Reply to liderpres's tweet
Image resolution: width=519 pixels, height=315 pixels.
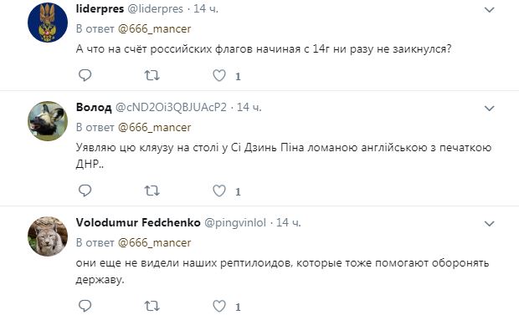tap(85, 76)
